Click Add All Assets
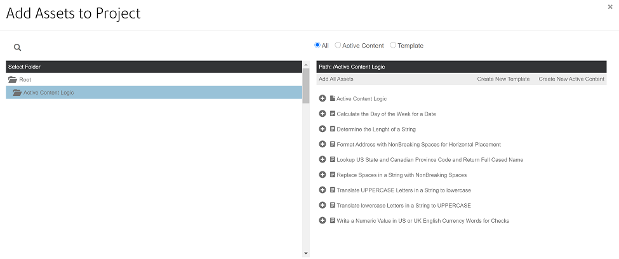This screenshot has width=619, height=259. point(336,79)
